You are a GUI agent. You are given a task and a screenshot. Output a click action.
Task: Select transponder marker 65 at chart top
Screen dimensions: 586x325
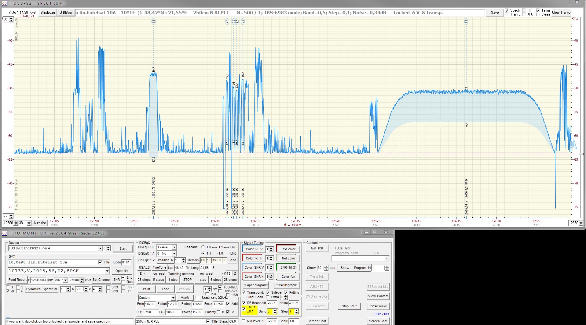point(466,22)
